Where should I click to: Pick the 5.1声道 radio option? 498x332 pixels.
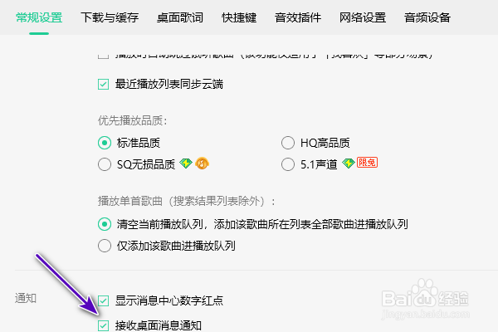288,164
